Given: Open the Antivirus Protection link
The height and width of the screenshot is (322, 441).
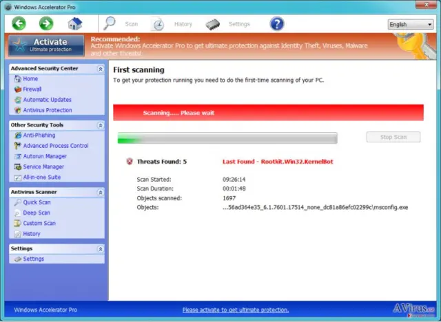Looking at the screenshot, I should click(48, 110).
